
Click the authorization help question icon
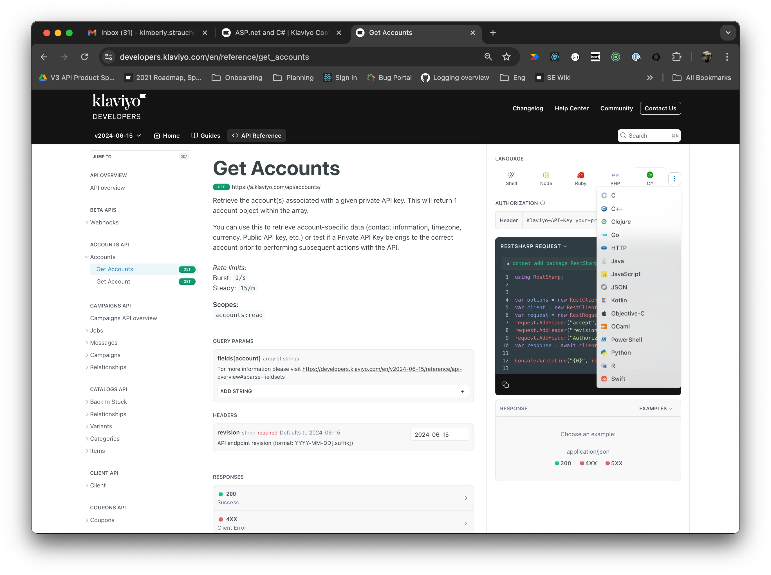[543, 203]
